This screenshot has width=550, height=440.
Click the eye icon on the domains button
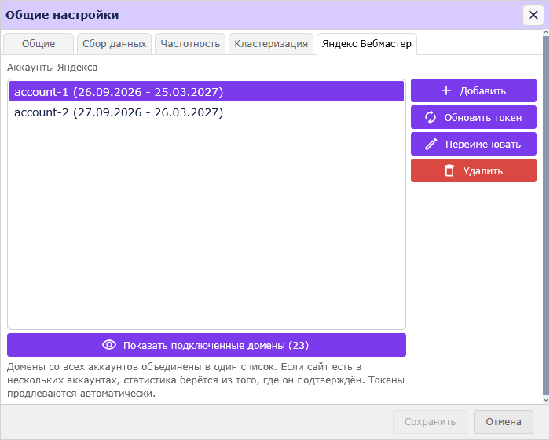[x=109, y=345]
